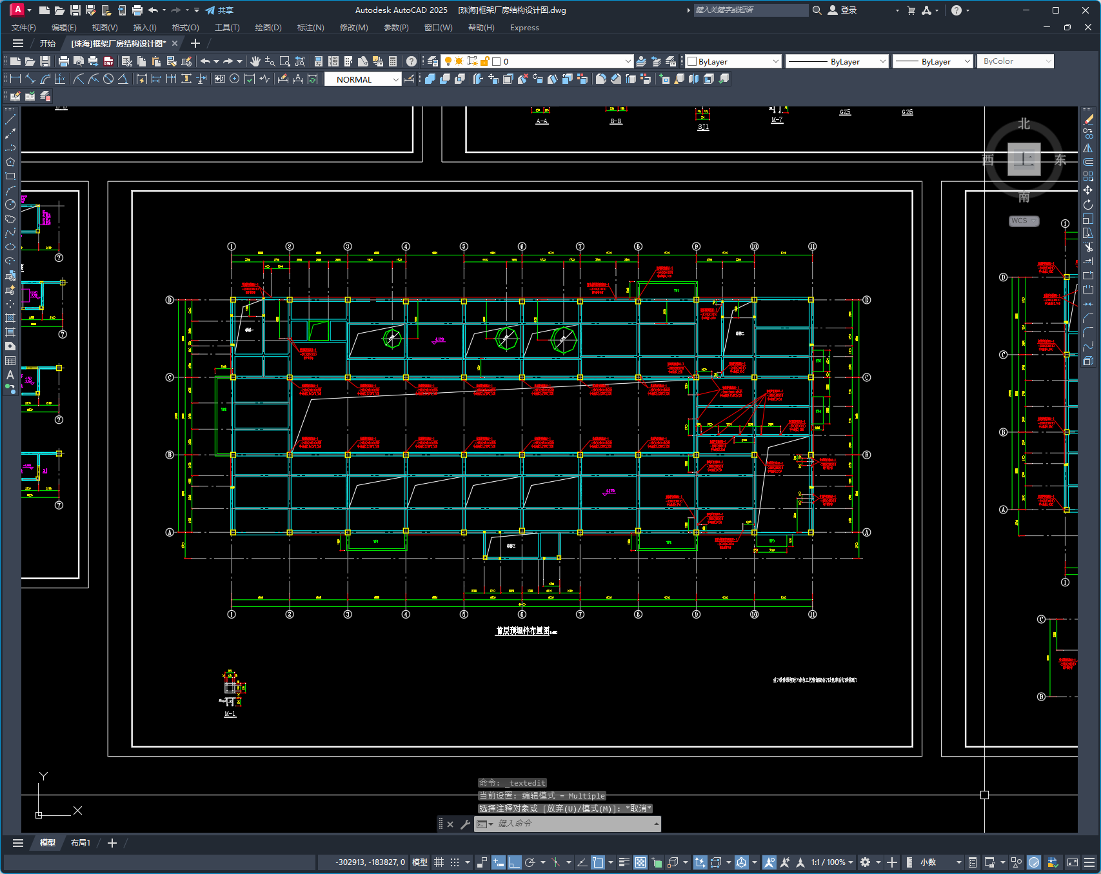The height and width of the screenshot is (874, 1101).
Task: Toggle annotation visibility in status bar
Action: [x=769, y=862]
